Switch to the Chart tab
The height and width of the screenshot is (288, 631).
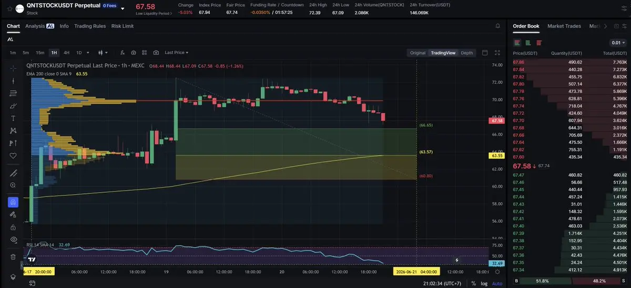13,26
